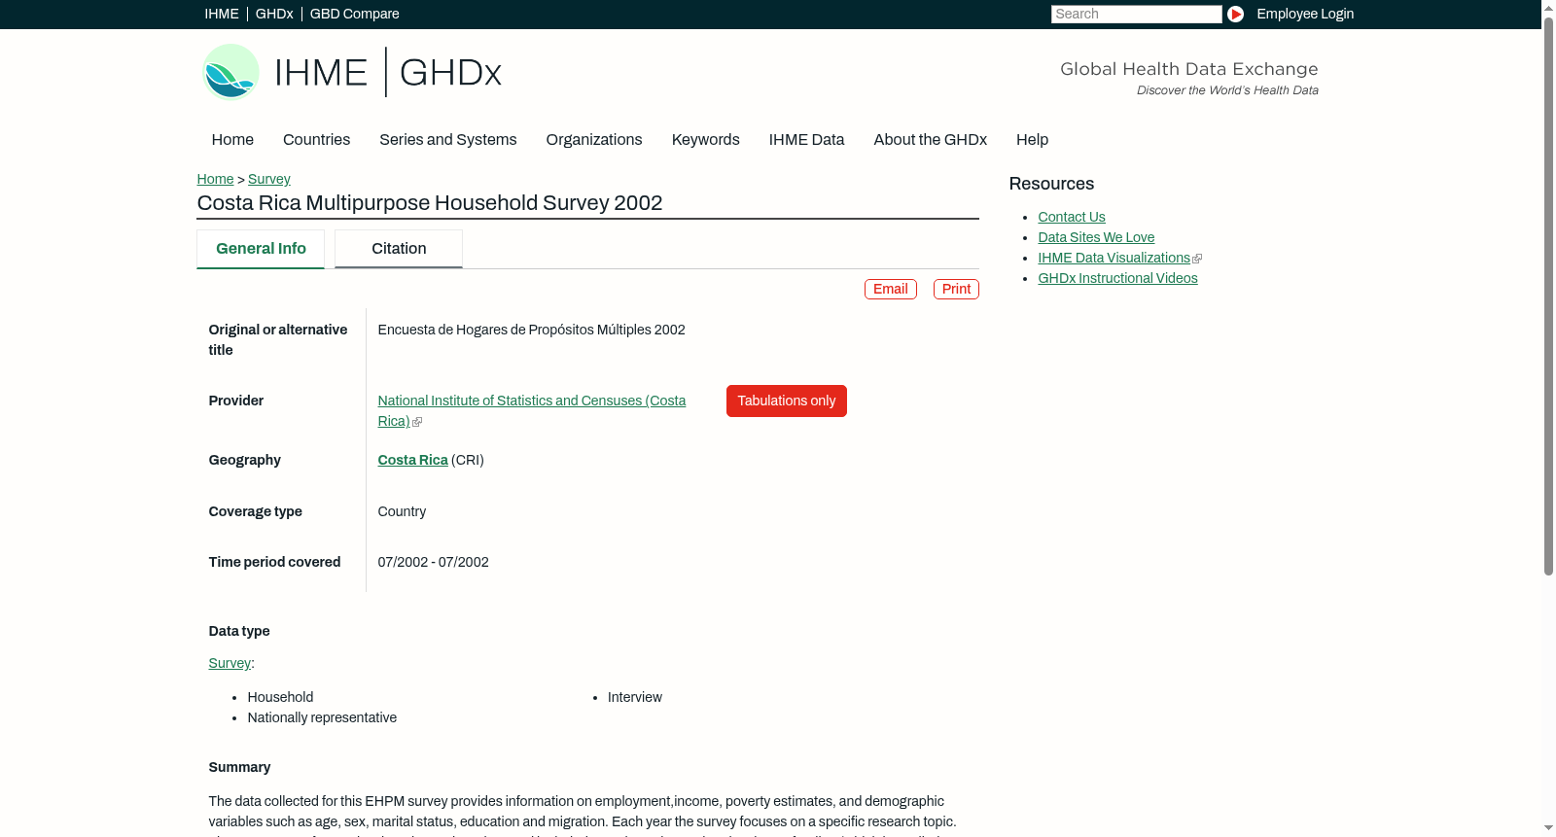Click Home breadcrumb link
1556x837 pixels.
[x=215, y=179]
